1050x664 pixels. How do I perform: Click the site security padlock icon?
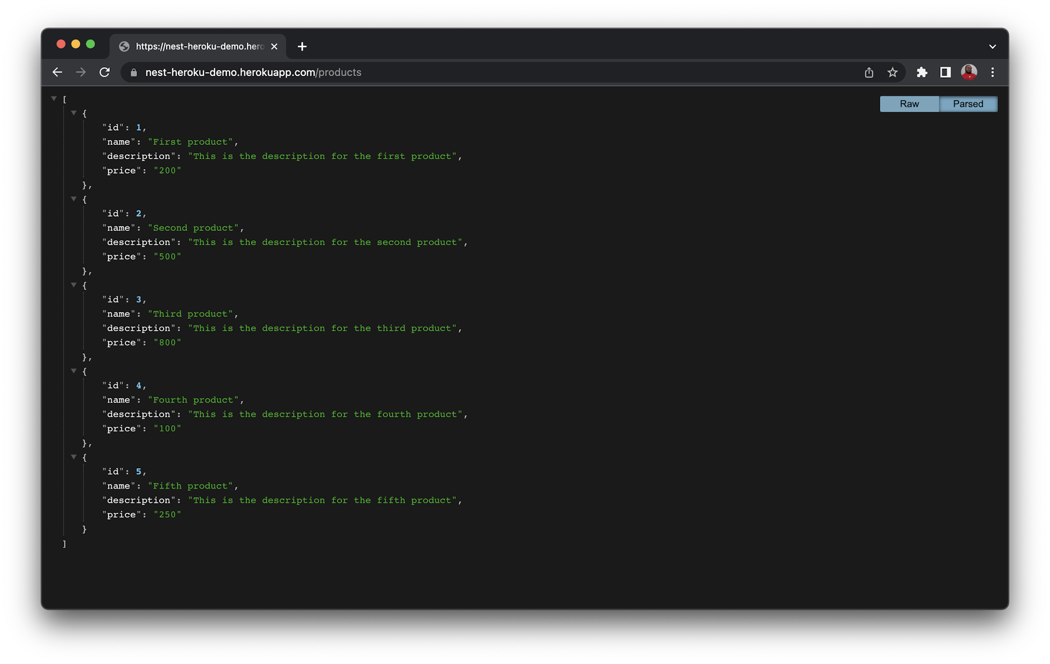134,72
